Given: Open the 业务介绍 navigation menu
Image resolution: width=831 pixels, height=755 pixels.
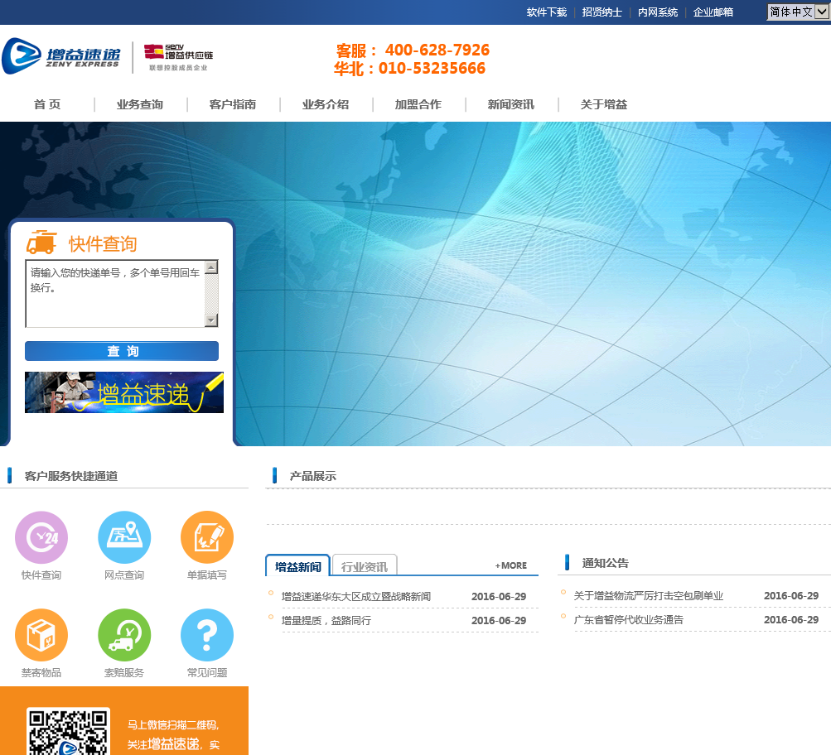Looking at the screenshot, I should point(326,104).
